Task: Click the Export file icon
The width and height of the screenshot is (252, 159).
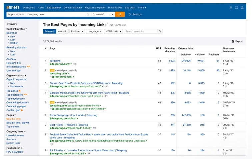Action: (233, 41)
